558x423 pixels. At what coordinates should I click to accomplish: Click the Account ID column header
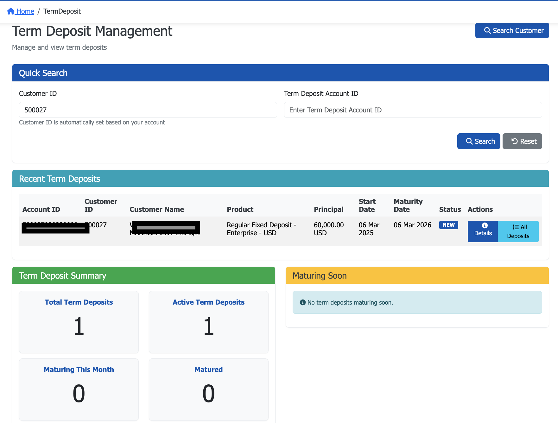[41, 209]
